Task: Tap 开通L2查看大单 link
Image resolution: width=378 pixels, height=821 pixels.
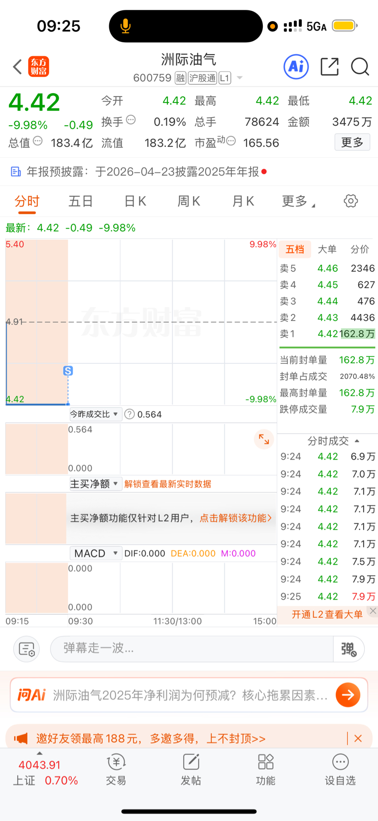Action: pyautogui.click(x=327, y=614)
